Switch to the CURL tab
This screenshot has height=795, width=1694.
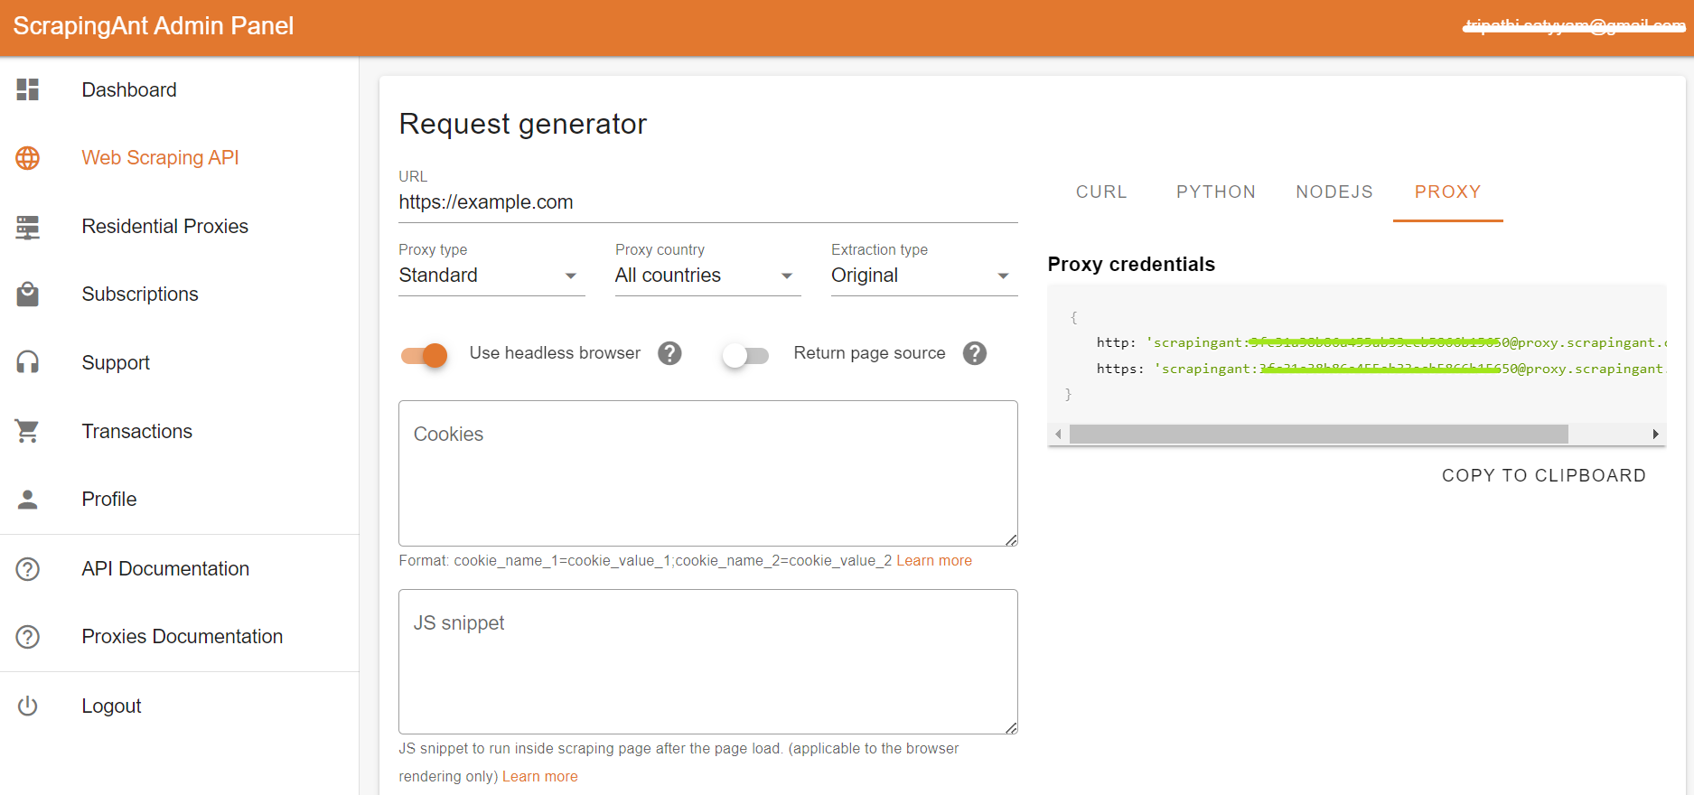coord(1101,192)
